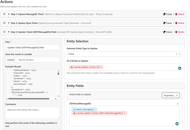Delete Step 1 Capture MessageID Parts
The image size is (190, 130).
180,14
